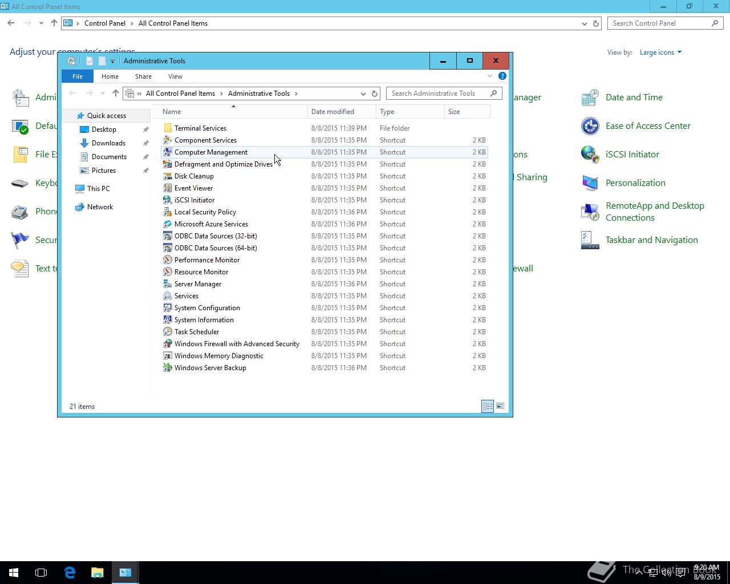Screen dimensions: 730x584
Task: Select the Task Scheduler clock icon
Action: coord(167,332)
